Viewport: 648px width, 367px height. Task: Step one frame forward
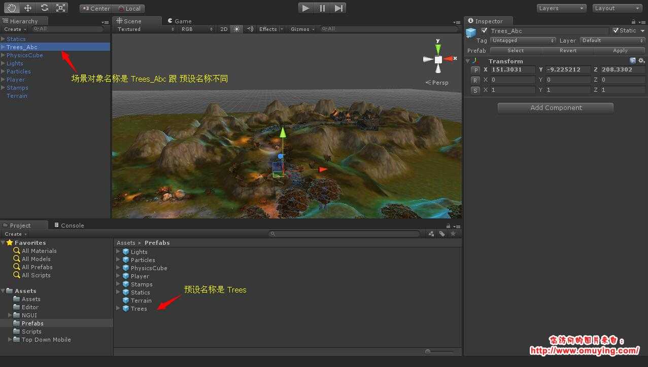(x=338, y=8)
